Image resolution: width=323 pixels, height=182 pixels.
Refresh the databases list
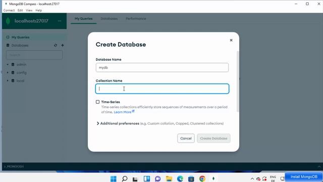(x=56, y=45)
